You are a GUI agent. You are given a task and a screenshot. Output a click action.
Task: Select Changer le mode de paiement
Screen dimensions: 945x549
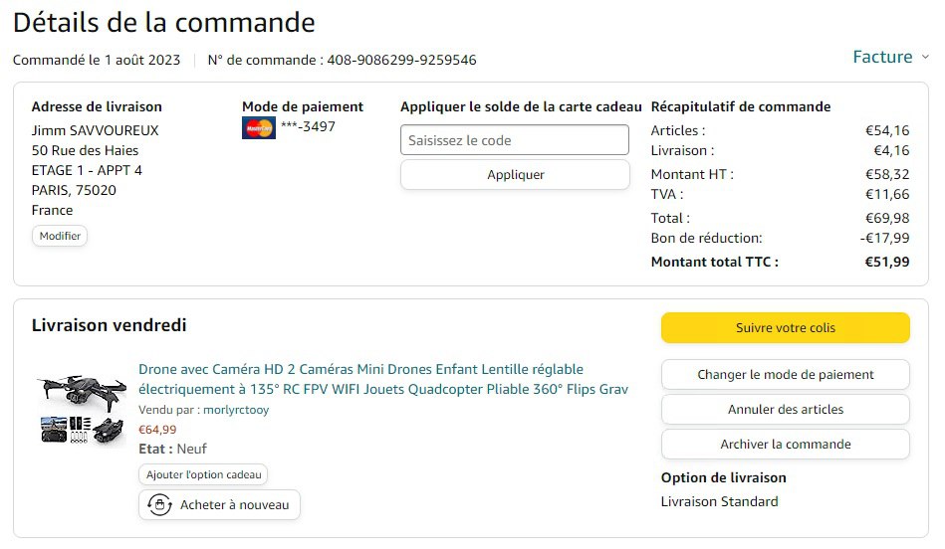point(785,375)
